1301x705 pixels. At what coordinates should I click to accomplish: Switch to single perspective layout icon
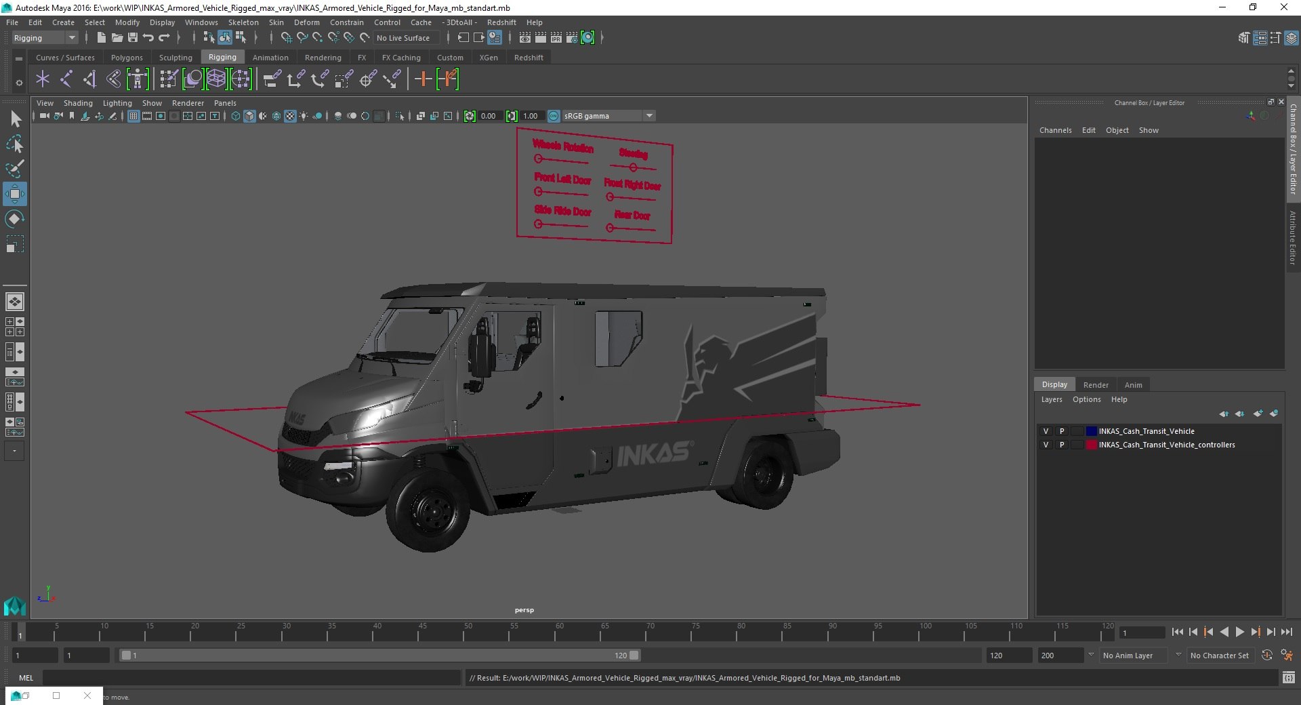15,302
